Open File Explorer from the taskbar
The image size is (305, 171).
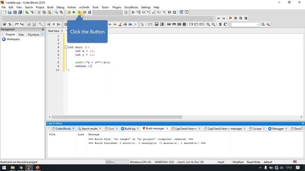[x=13, y=168]
